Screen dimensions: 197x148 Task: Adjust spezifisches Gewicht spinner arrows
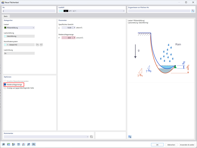tap(73, 28)
